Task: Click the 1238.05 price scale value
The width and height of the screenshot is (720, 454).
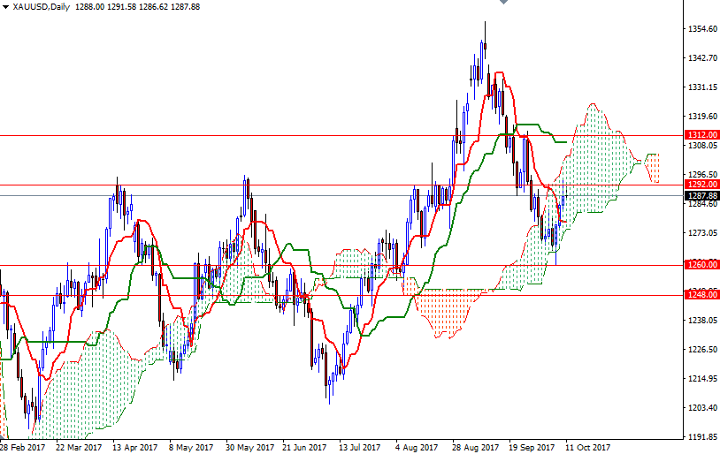Action: pyautogui.click(x=702, y=320)
